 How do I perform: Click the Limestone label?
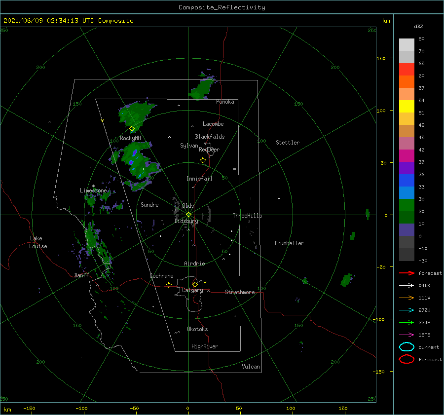pos(93,190)
